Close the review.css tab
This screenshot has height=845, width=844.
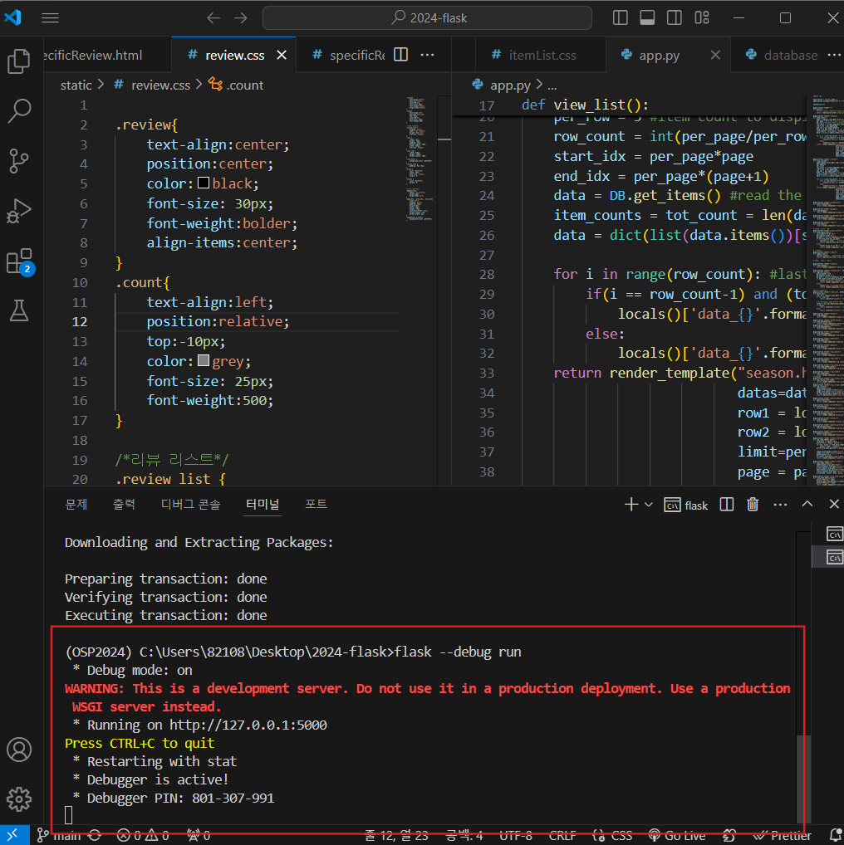282,55
